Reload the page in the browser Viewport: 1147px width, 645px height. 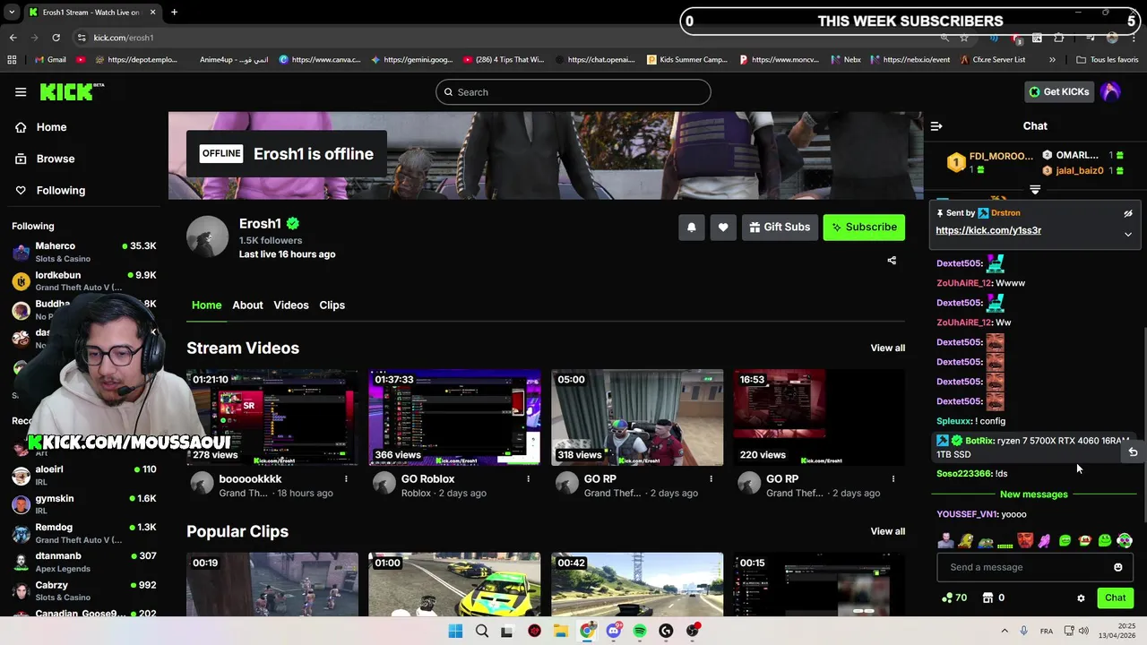pyautogui.click(x=56, y=38)
